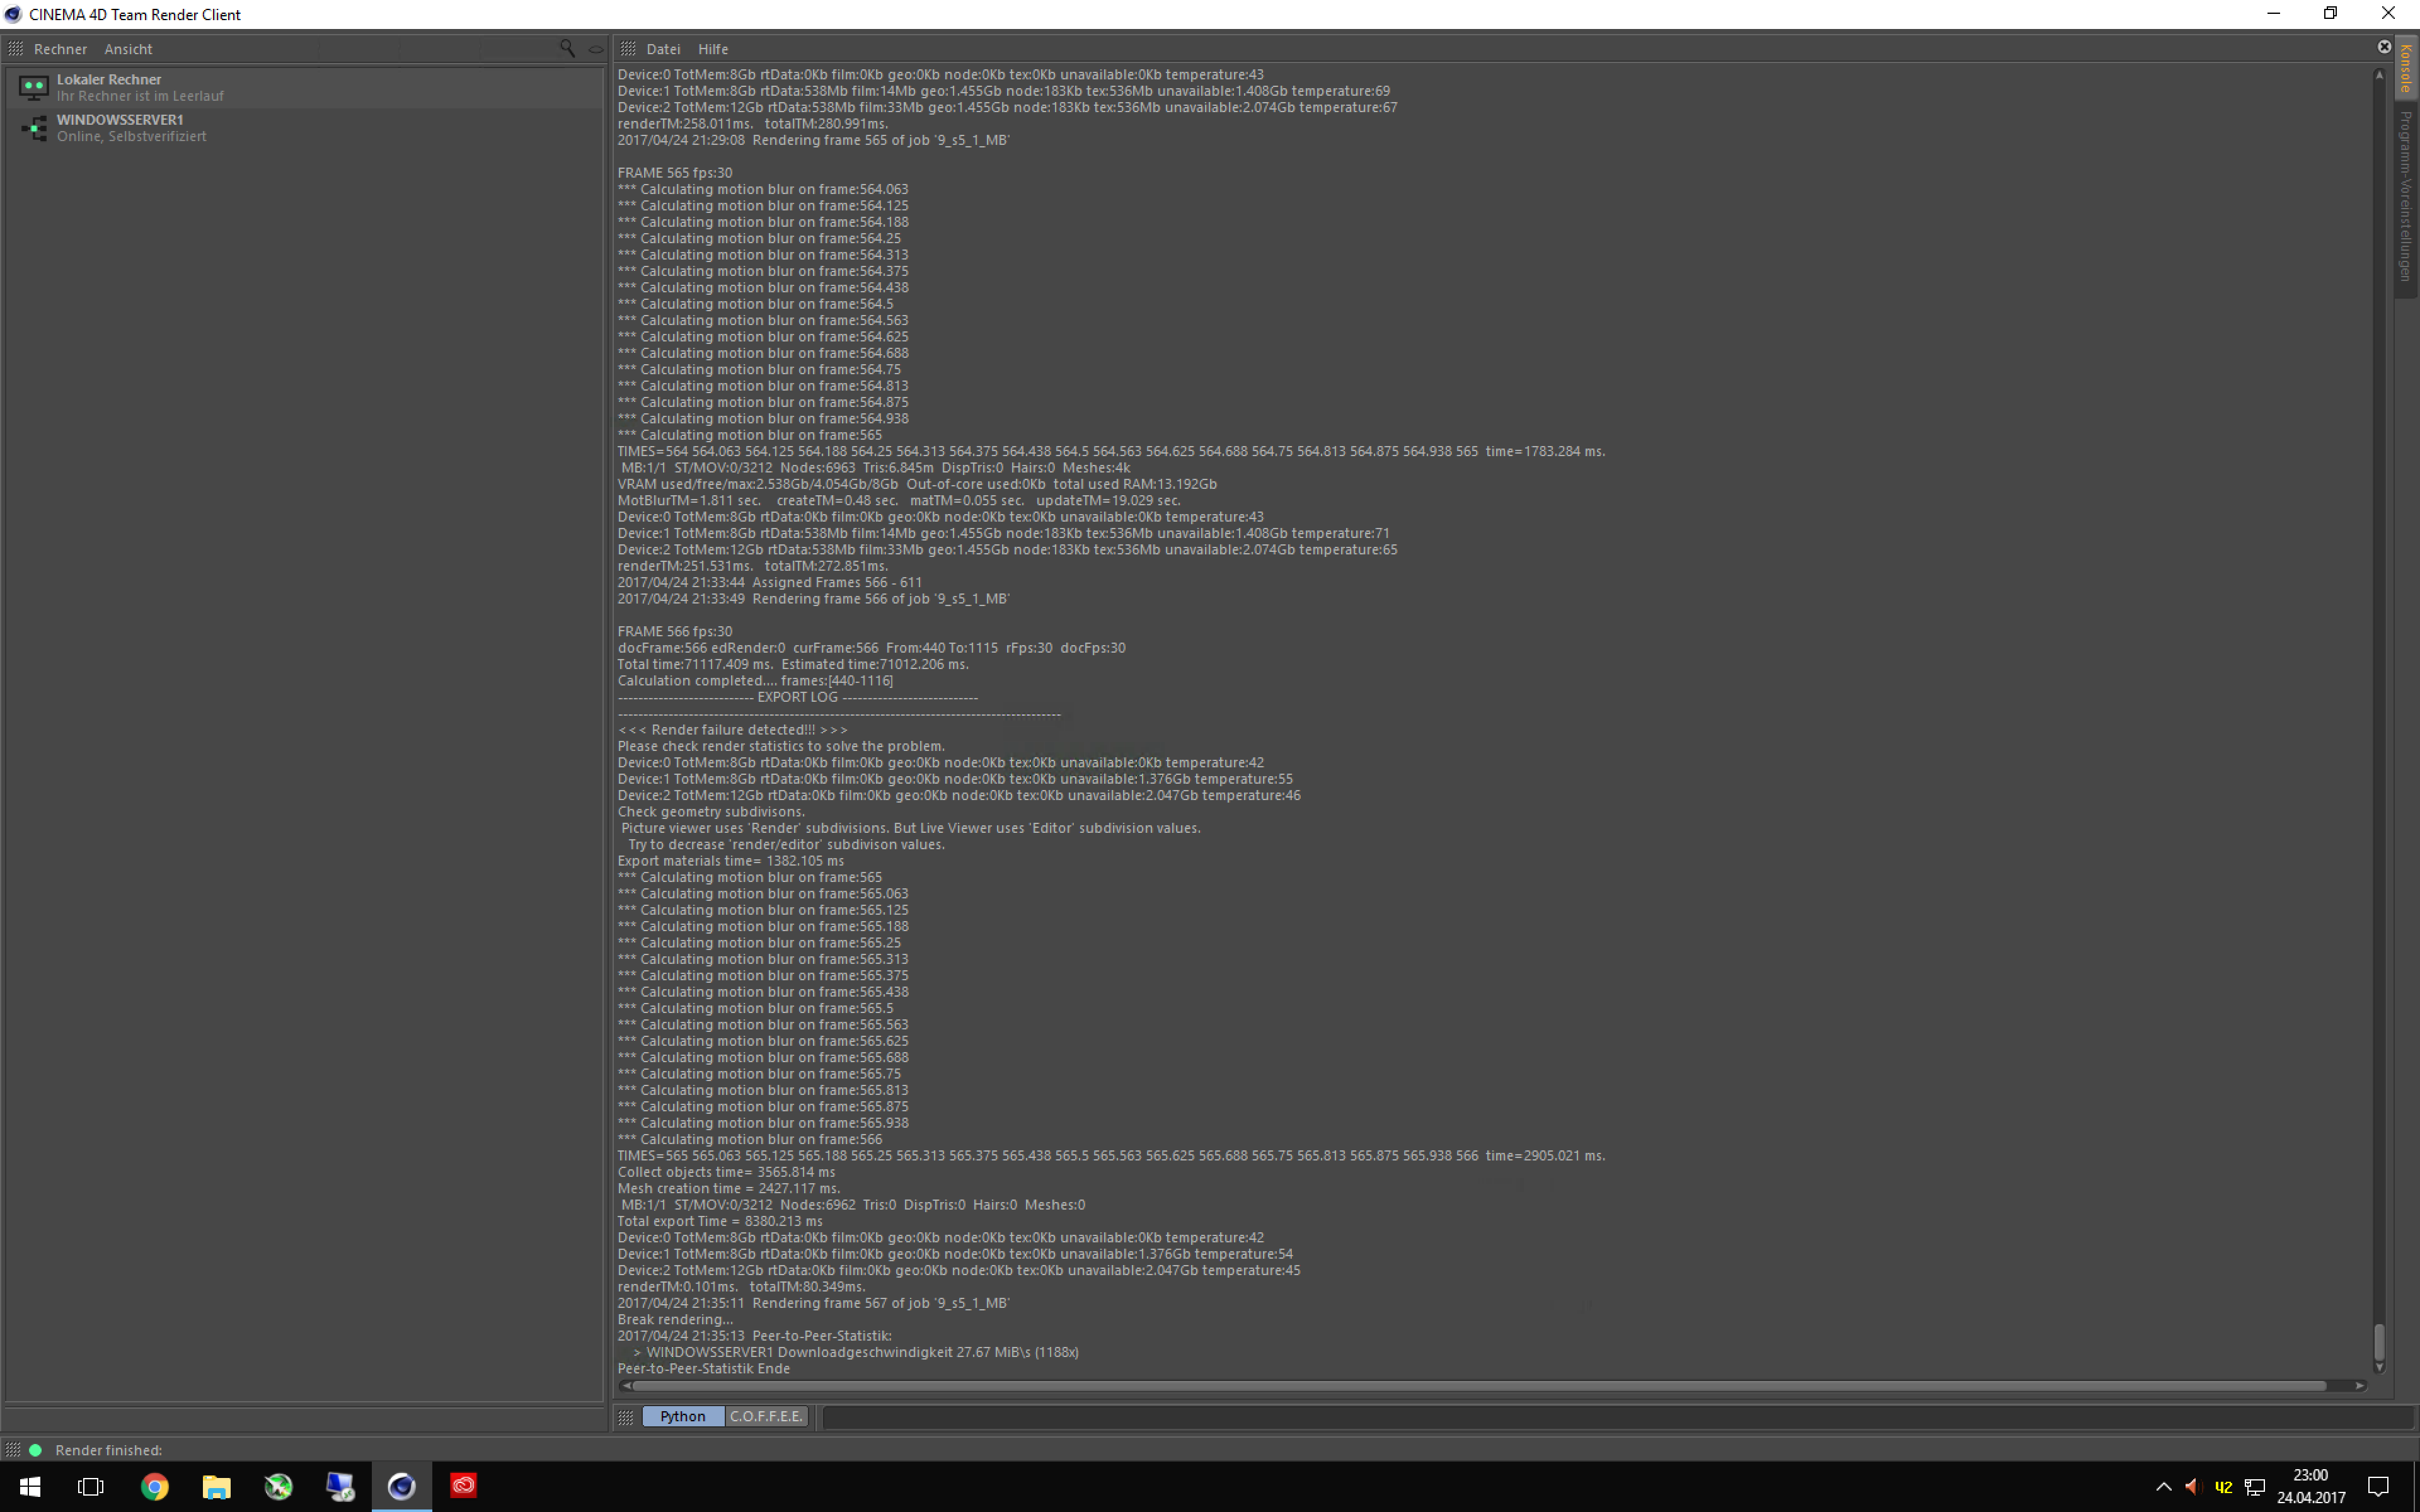
Task: Click the command line grip icon
Action: pyautogui.click(x=626, y=1417)
